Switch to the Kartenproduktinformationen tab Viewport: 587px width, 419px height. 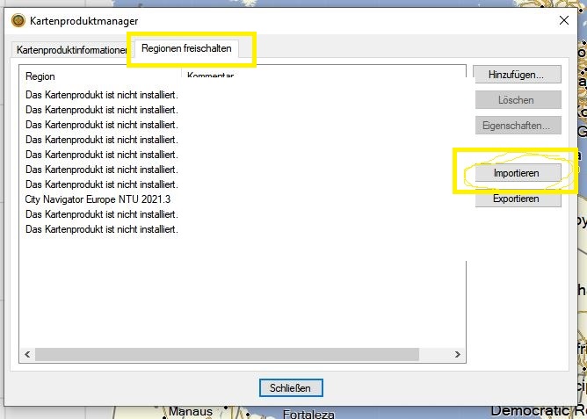pyautogui.click(x=71, y=50)
